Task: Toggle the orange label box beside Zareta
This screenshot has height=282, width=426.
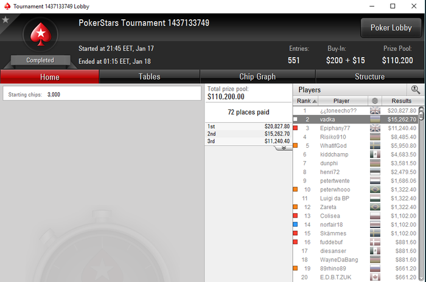Action: (295, 207)
